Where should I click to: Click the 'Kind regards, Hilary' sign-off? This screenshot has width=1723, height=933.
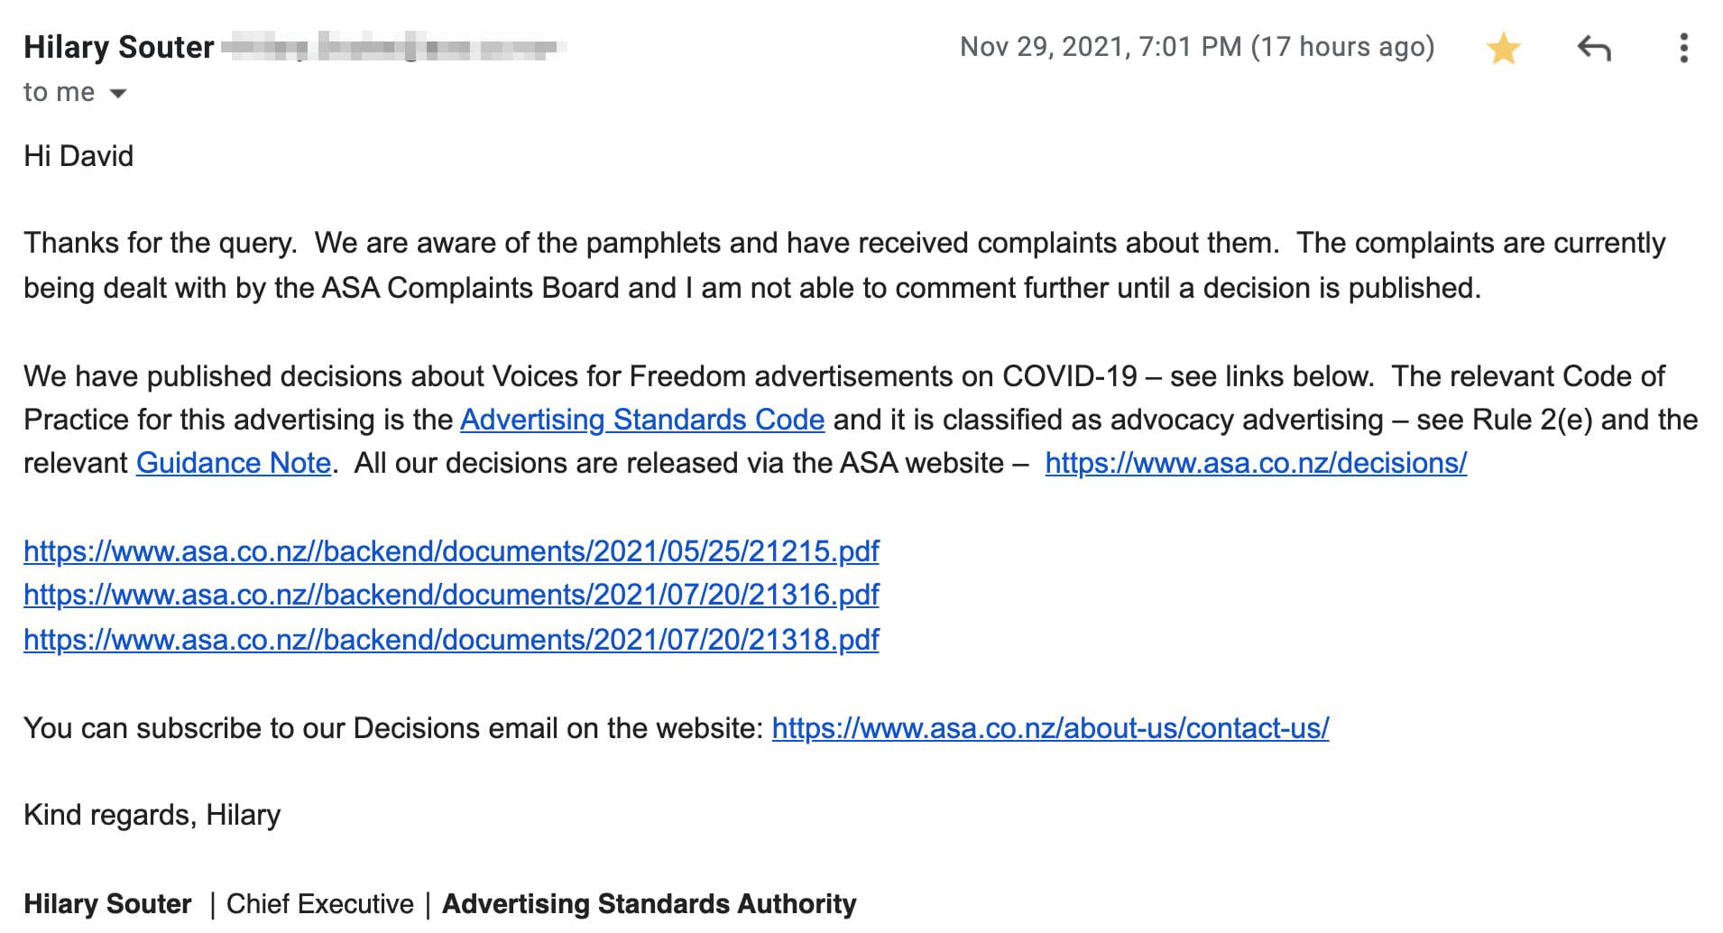click(x=152, y=815)
